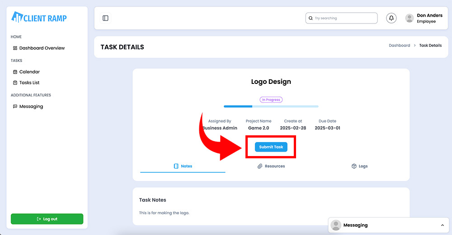The width and height of the screenshot is (452, 235).
Task: Expand the Messaging widget chevron
Action: [x=443, y=225]
